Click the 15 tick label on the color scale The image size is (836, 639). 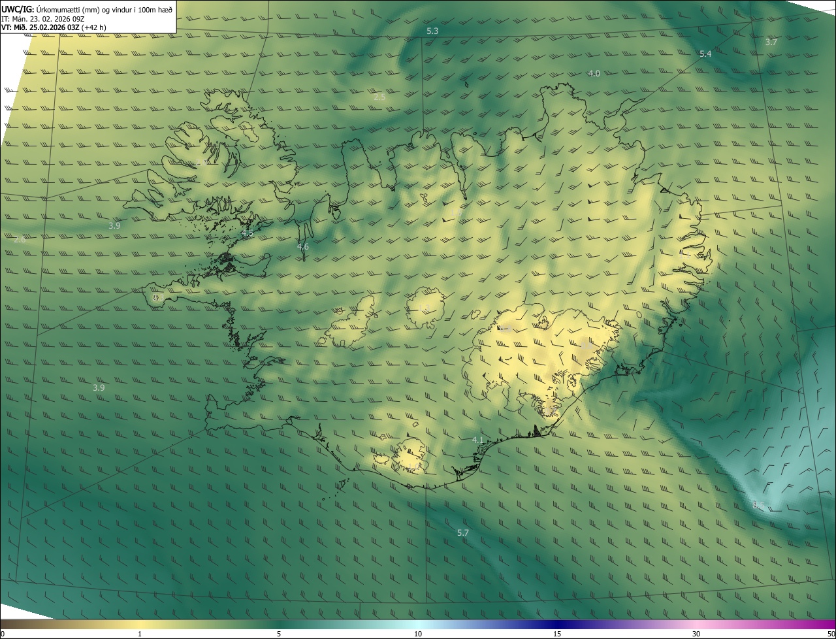[557, 634]
